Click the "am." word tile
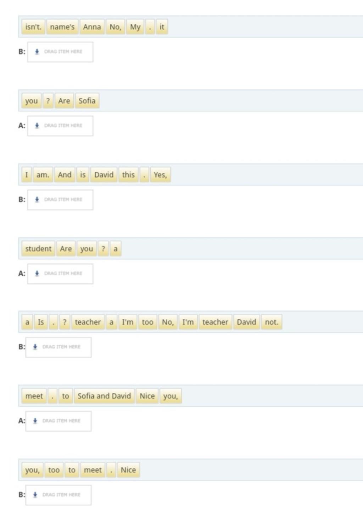This screenshot has width=363, height=517. tap(43, 175)
